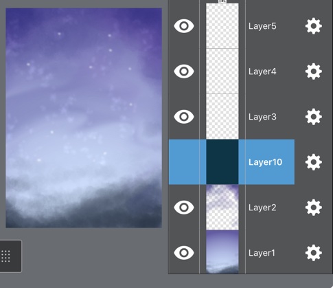The height and width of the screenshot is (288, 333).
Task: Open settings gear for Layer3
Action: coord(314,117)
